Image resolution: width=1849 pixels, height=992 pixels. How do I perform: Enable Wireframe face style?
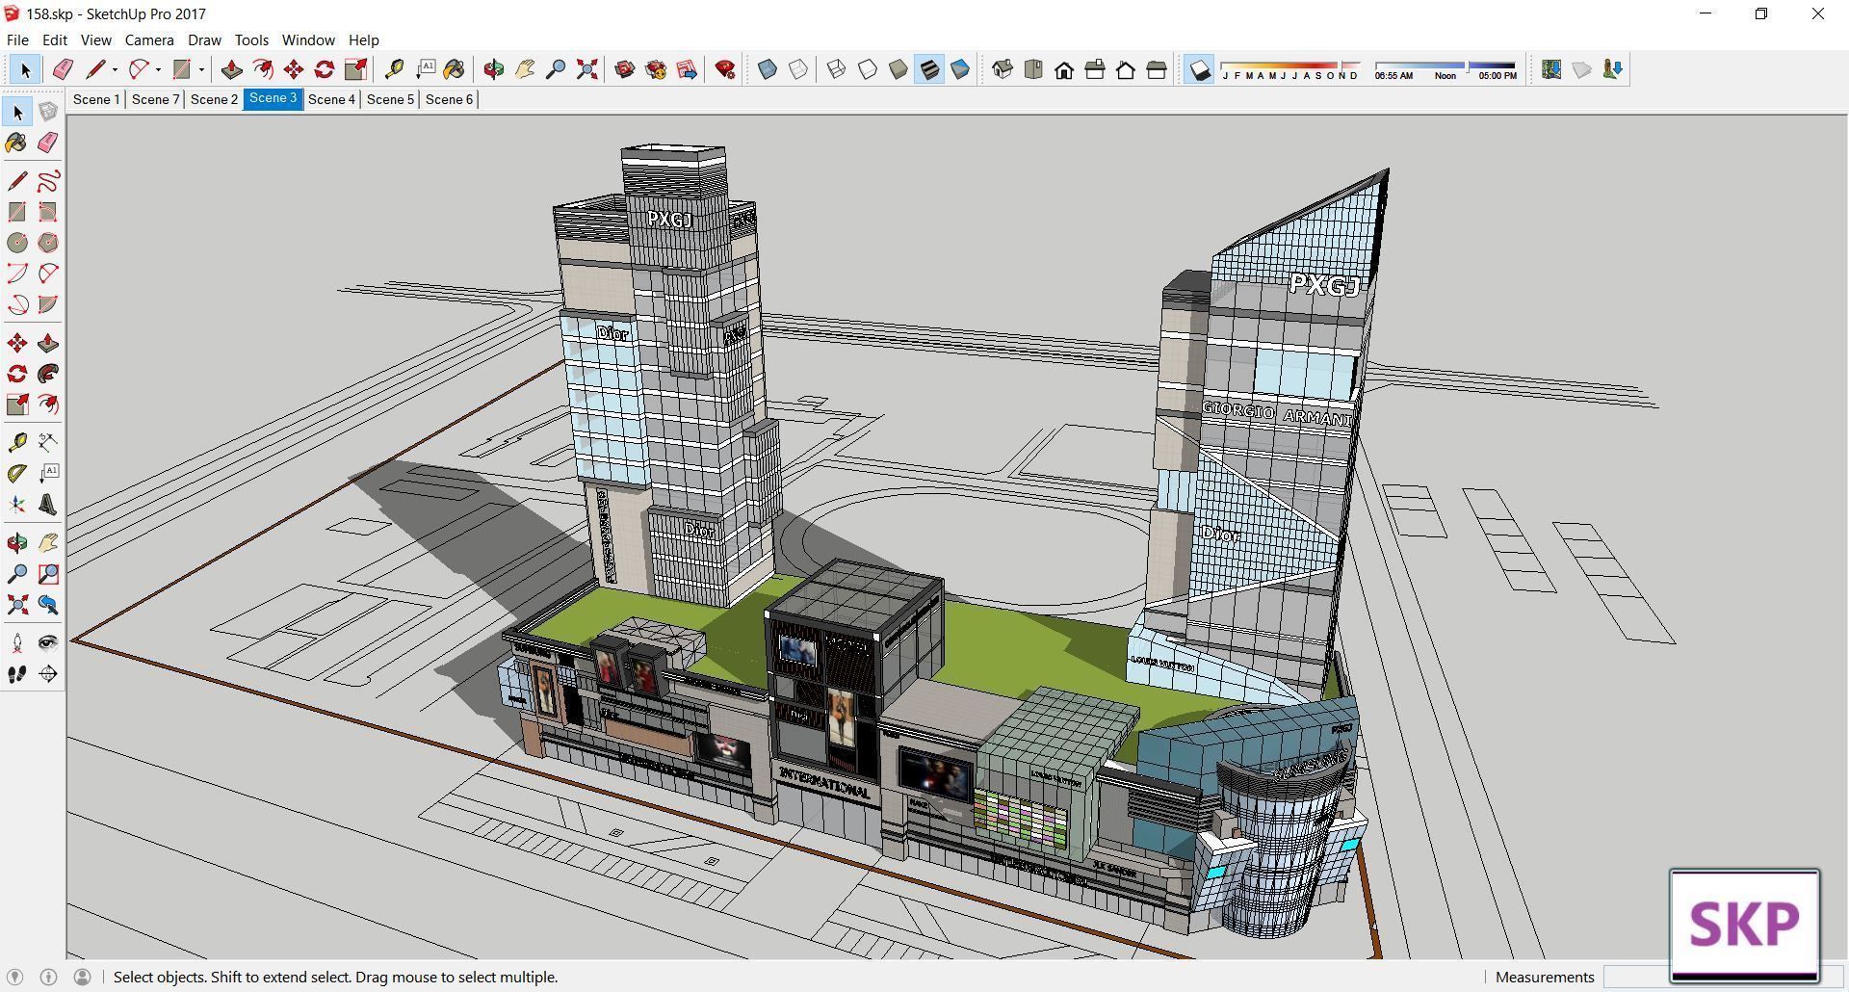pyautogui.click(x=837, y=69)
